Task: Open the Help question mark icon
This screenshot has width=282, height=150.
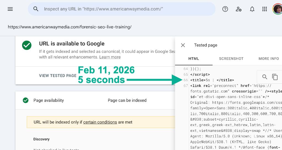Action: tap(225, 9)
